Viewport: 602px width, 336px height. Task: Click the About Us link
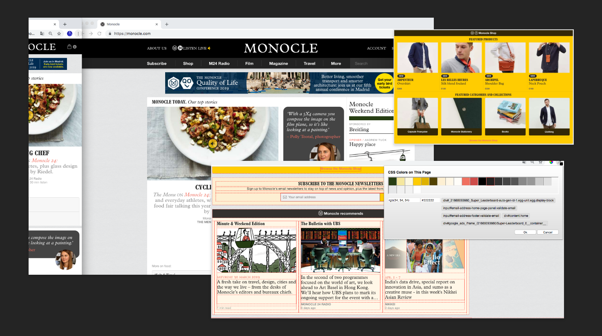157,48
